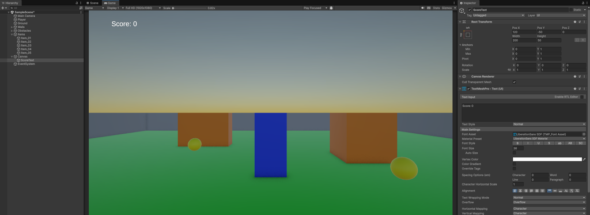Toggle Cull Transparent Mesh checkbox

coord(515,82)
